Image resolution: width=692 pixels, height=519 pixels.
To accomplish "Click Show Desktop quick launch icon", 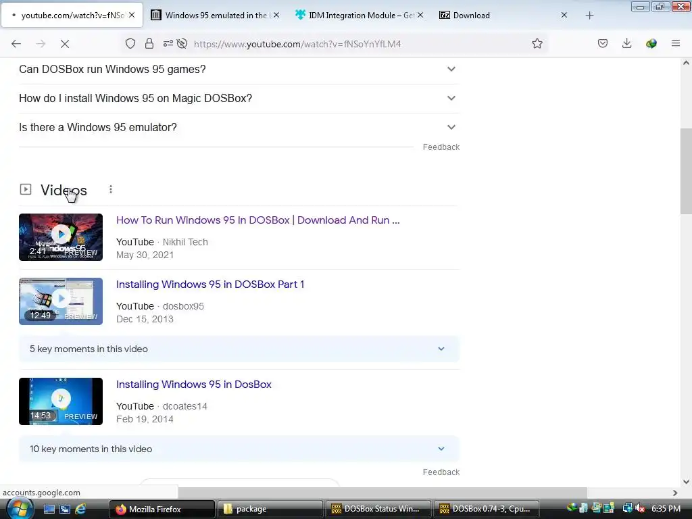I will [x=49, y=510].
